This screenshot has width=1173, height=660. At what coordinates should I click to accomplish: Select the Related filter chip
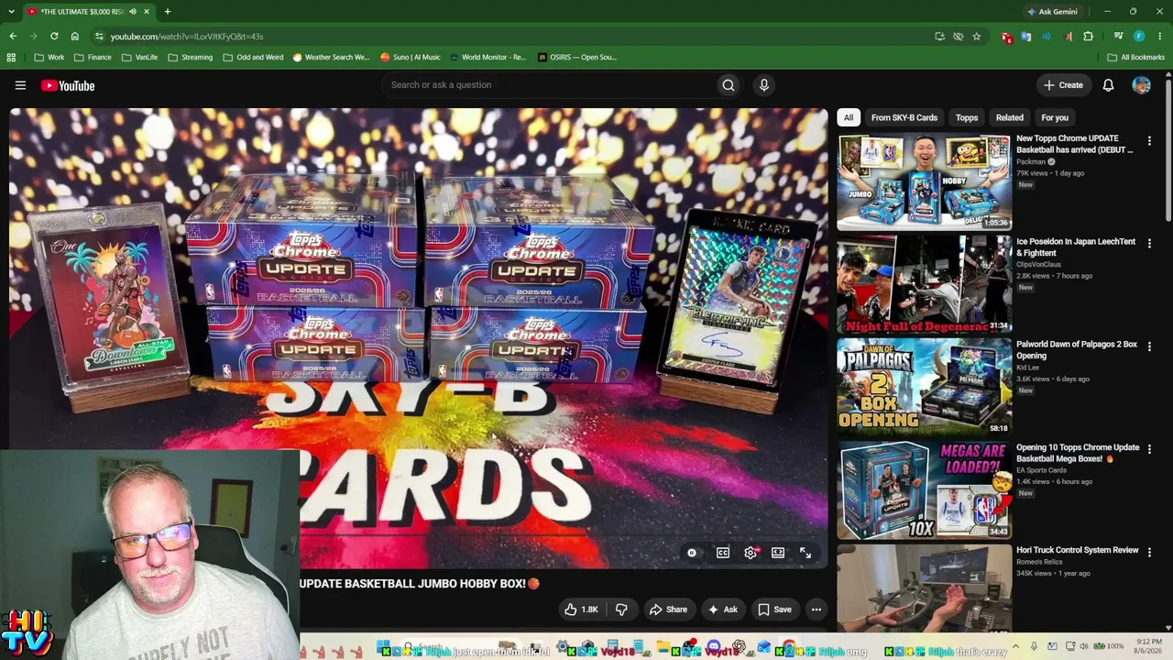pos(1010,117)
